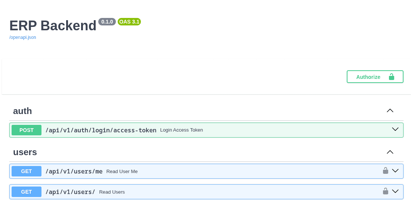Viewport: 411px width, 200px height.
Task: Expand the Read User Me endpoint arrow
Action: point(395,171)
